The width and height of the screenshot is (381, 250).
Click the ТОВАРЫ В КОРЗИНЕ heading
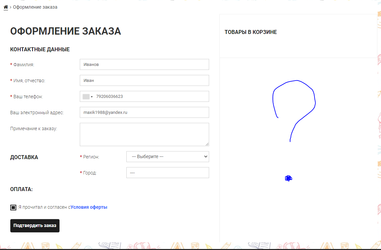251,32
